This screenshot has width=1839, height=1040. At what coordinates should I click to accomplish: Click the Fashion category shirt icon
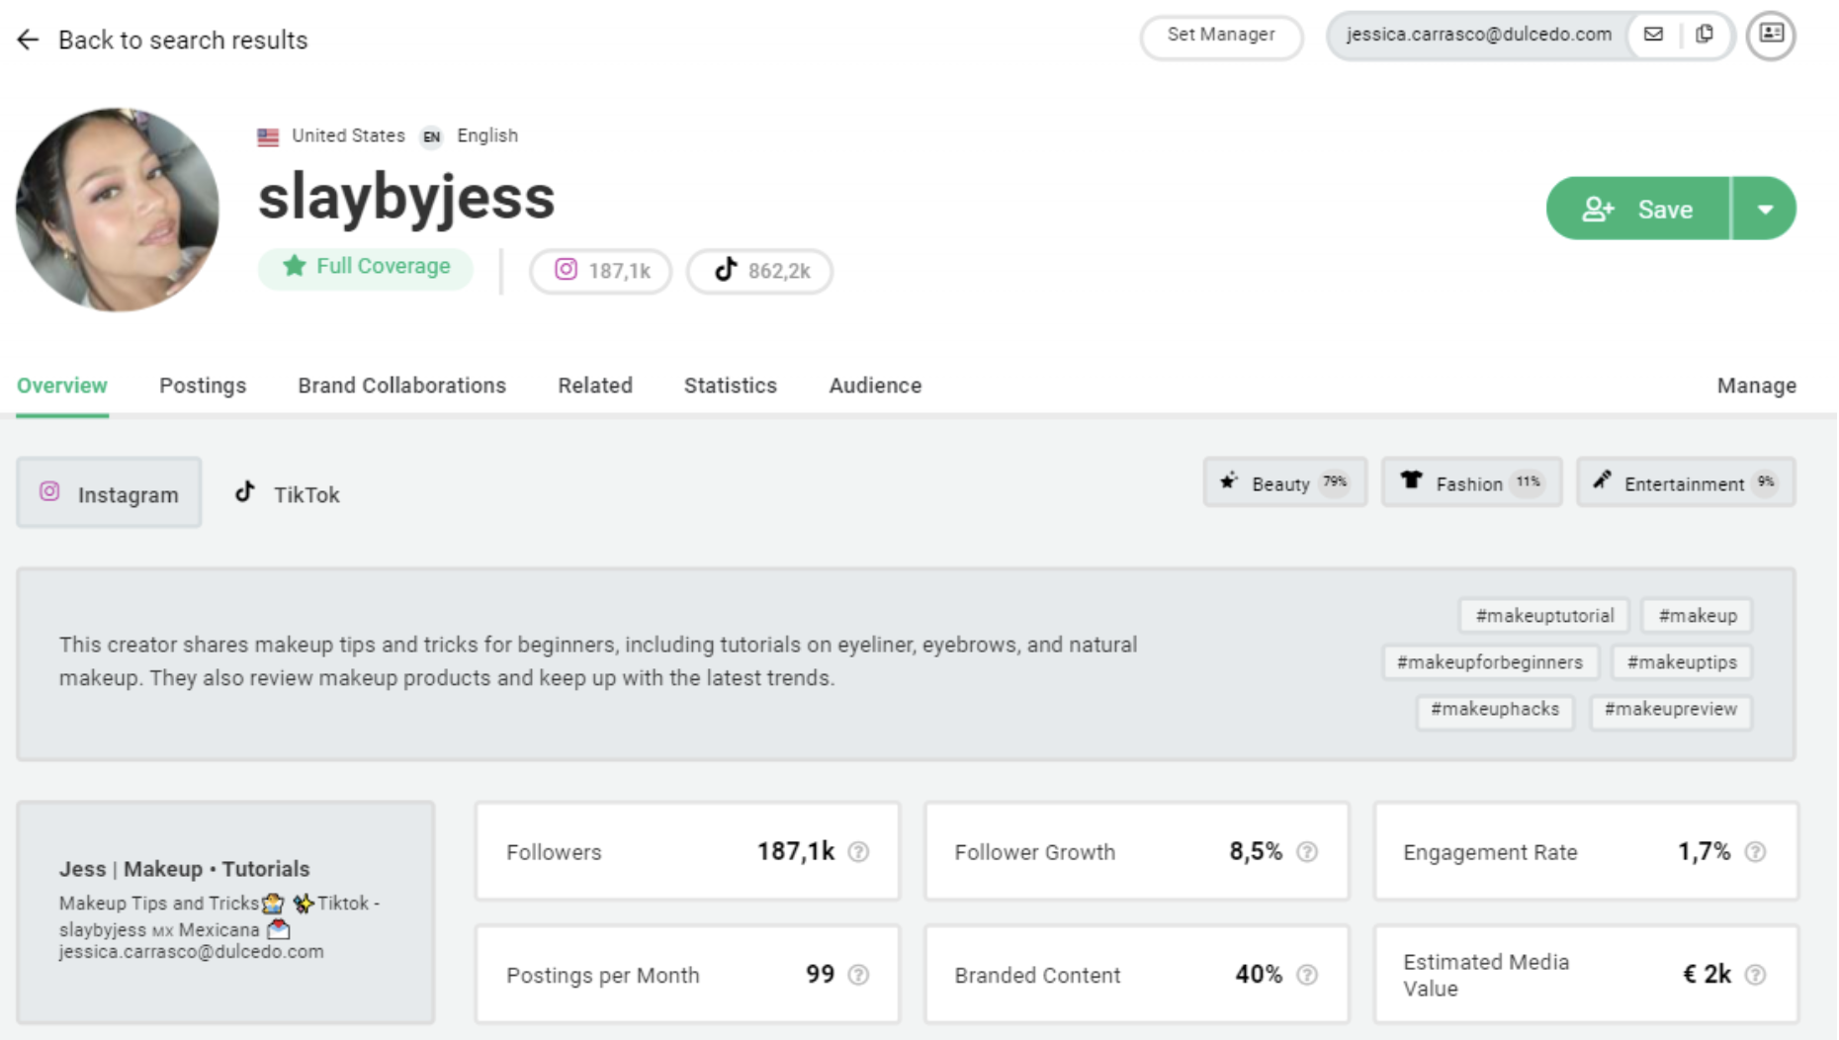(1411, 482)
